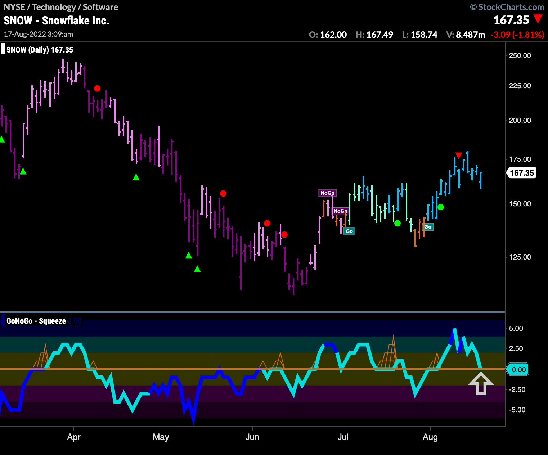Click the 2.50 oscillator axis label
The image size is (548, 455).
pyautogui.click(x=516, y=348)
